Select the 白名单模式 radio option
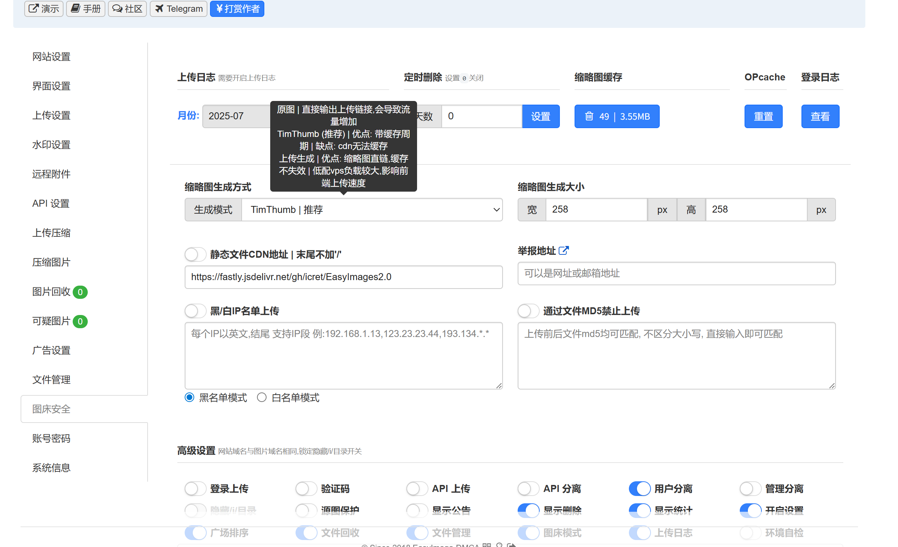 [x=261, y=397]
